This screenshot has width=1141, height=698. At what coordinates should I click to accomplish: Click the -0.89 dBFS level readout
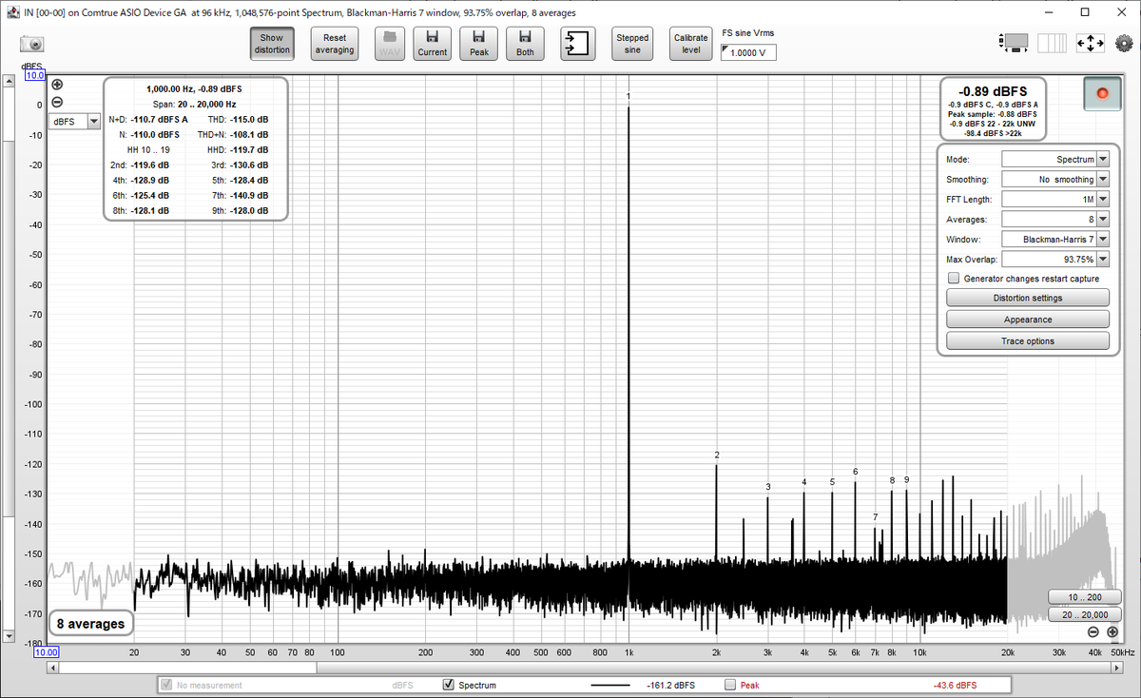[992, 91]
